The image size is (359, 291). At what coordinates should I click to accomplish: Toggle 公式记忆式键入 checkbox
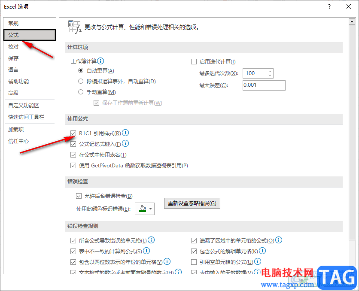click(73, 144)
